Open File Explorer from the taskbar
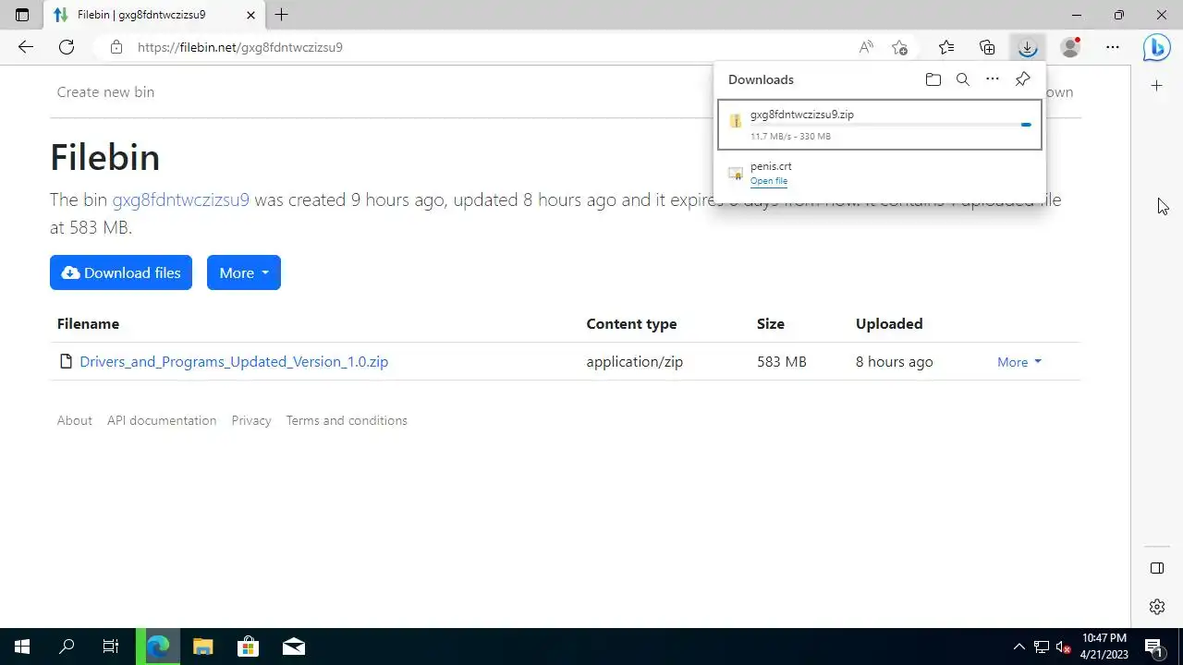The width and height of the screenshot is (1183, 665). point(203,647)
